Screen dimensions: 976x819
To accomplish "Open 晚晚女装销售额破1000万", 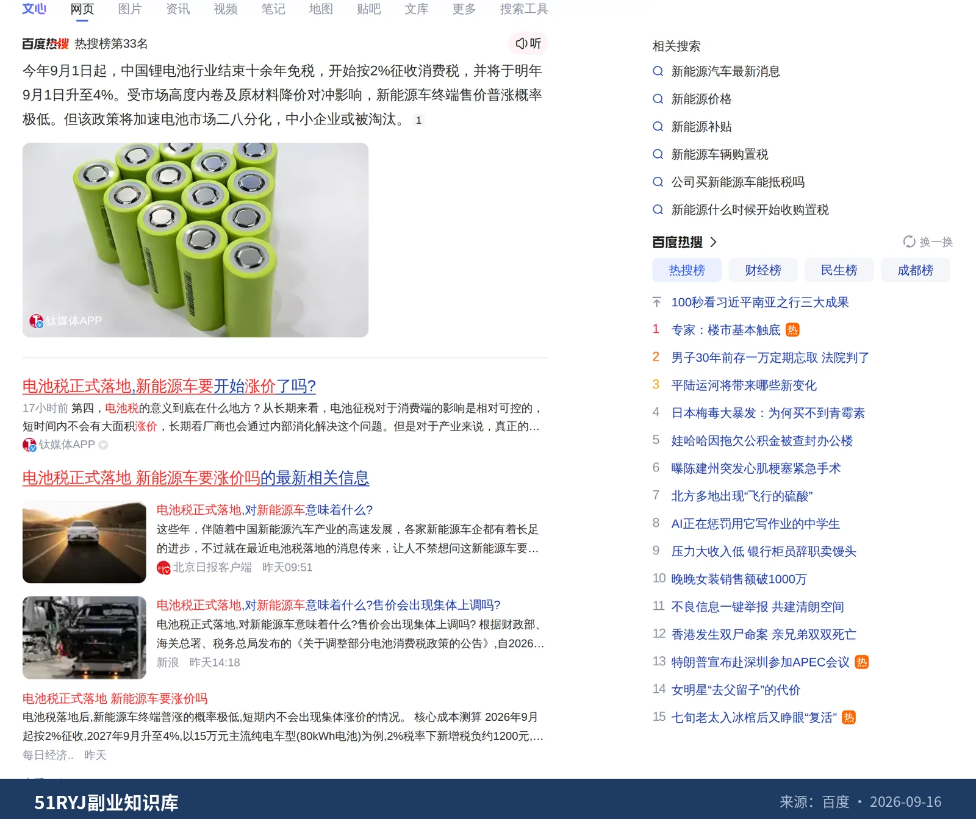I will [x=739, y=579].
